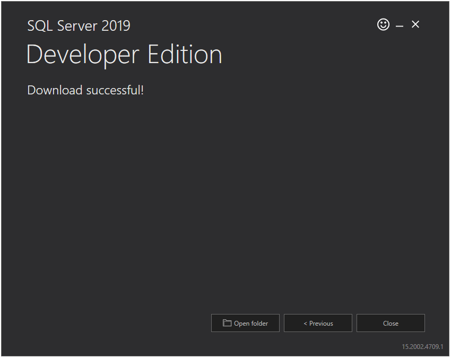Click '2019' in the title
451x358 pixels.
116,26
